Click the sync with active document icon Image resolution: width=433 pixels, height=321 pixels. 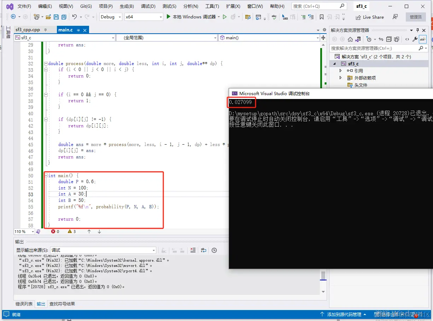(381, 39)
